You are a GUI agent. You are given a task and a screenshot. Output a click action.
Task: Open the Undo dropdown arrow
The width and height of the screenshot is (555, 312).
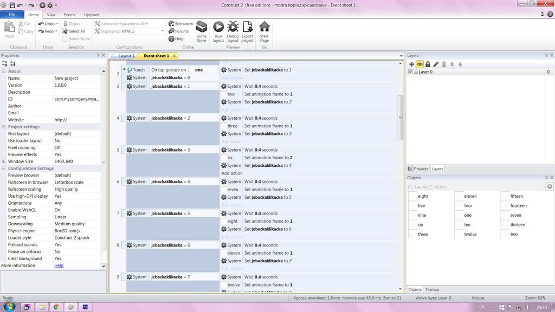pos(57,24)
